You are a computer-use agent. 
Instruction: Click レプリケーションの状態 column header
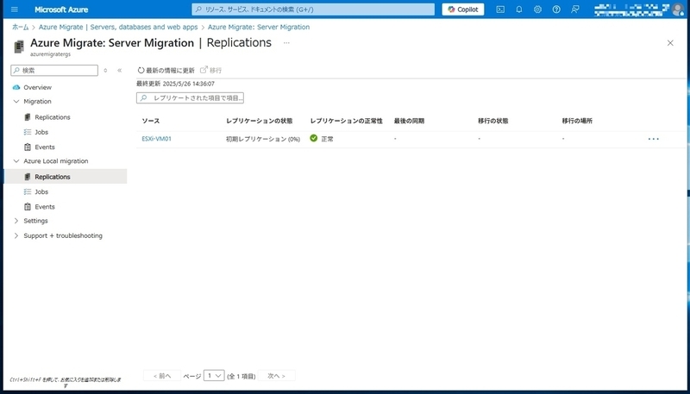point(260,121)
